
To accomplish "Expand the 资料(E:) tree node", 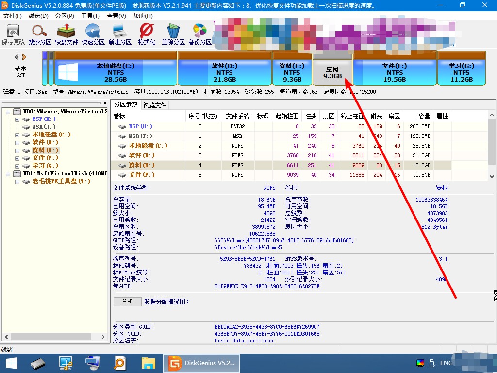I will [17, 151].
